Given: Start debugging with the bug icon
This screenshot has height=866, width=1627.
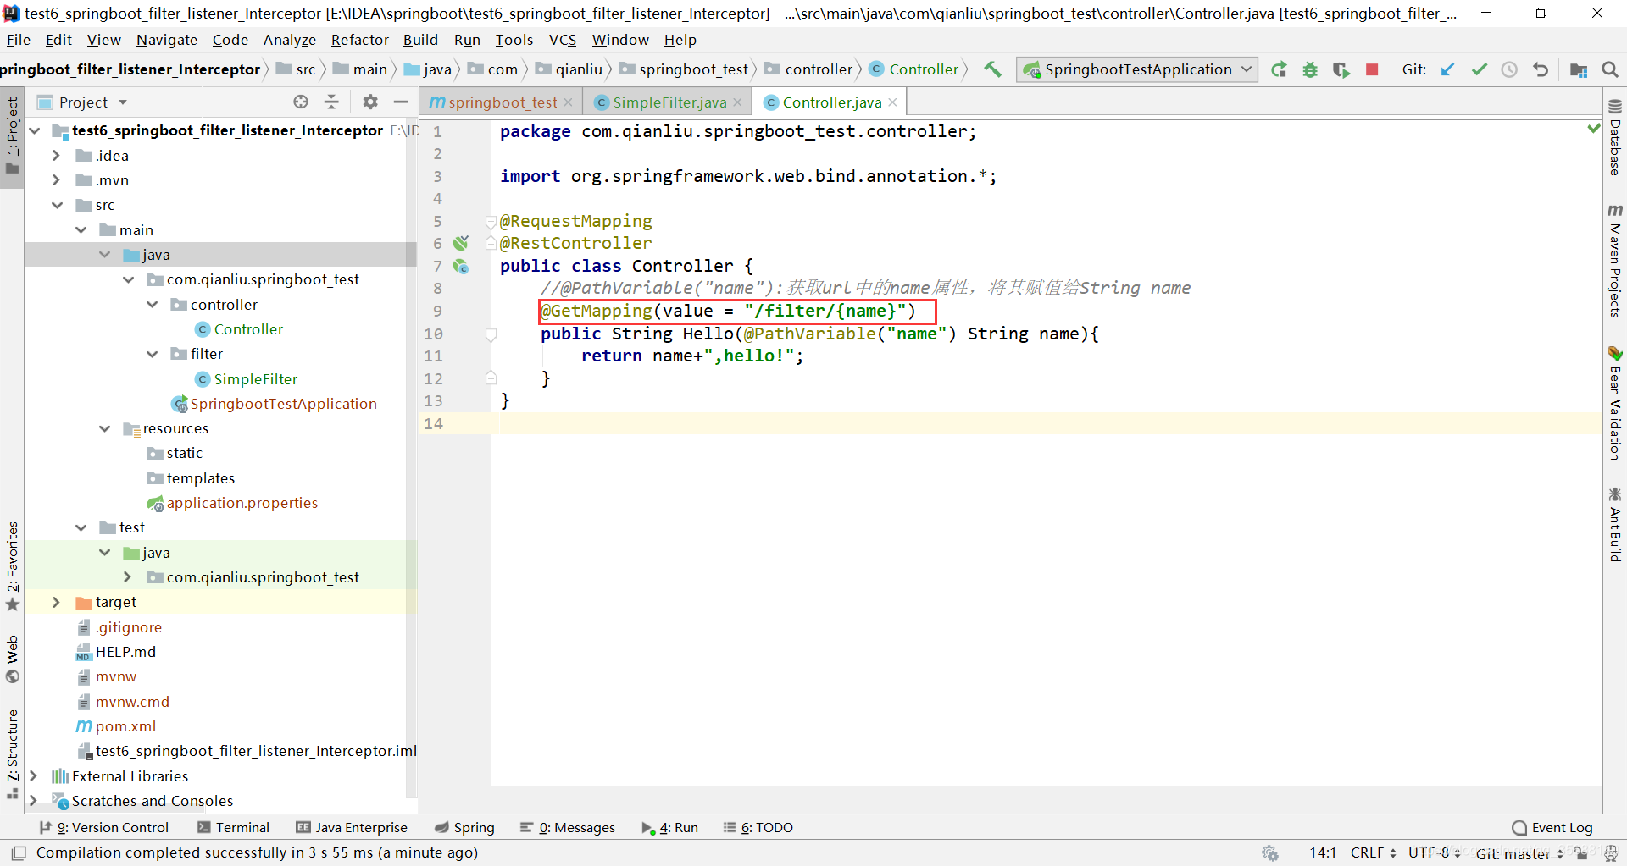Looking at the screenshot, I should 1310,69.
